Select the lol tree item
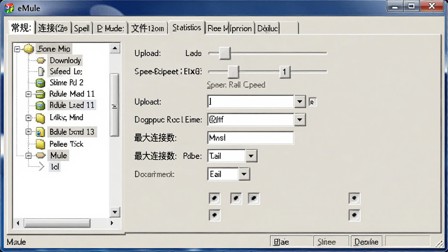Screen dimensions: 448x252 [x=55, y=167]
